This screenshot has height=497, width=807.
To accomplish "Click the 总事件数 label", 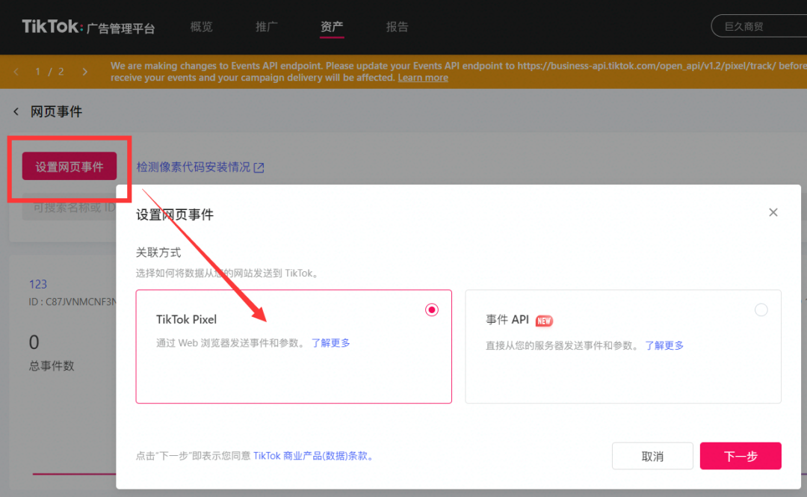I will pyautogui.click(x=52, y=365).
